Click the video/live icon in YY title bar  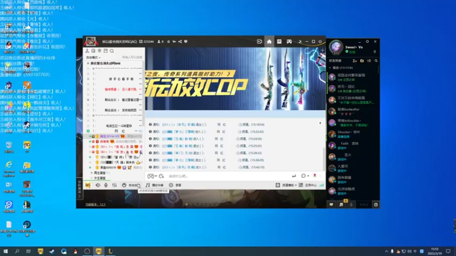[x=259, y=42]
